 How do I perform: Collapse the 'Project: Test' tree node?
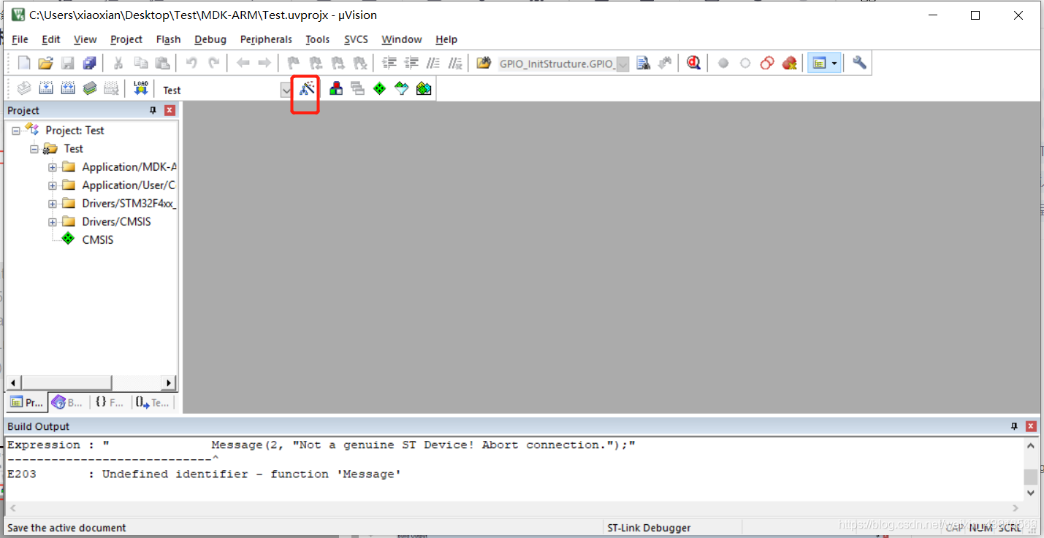point(16,131)
